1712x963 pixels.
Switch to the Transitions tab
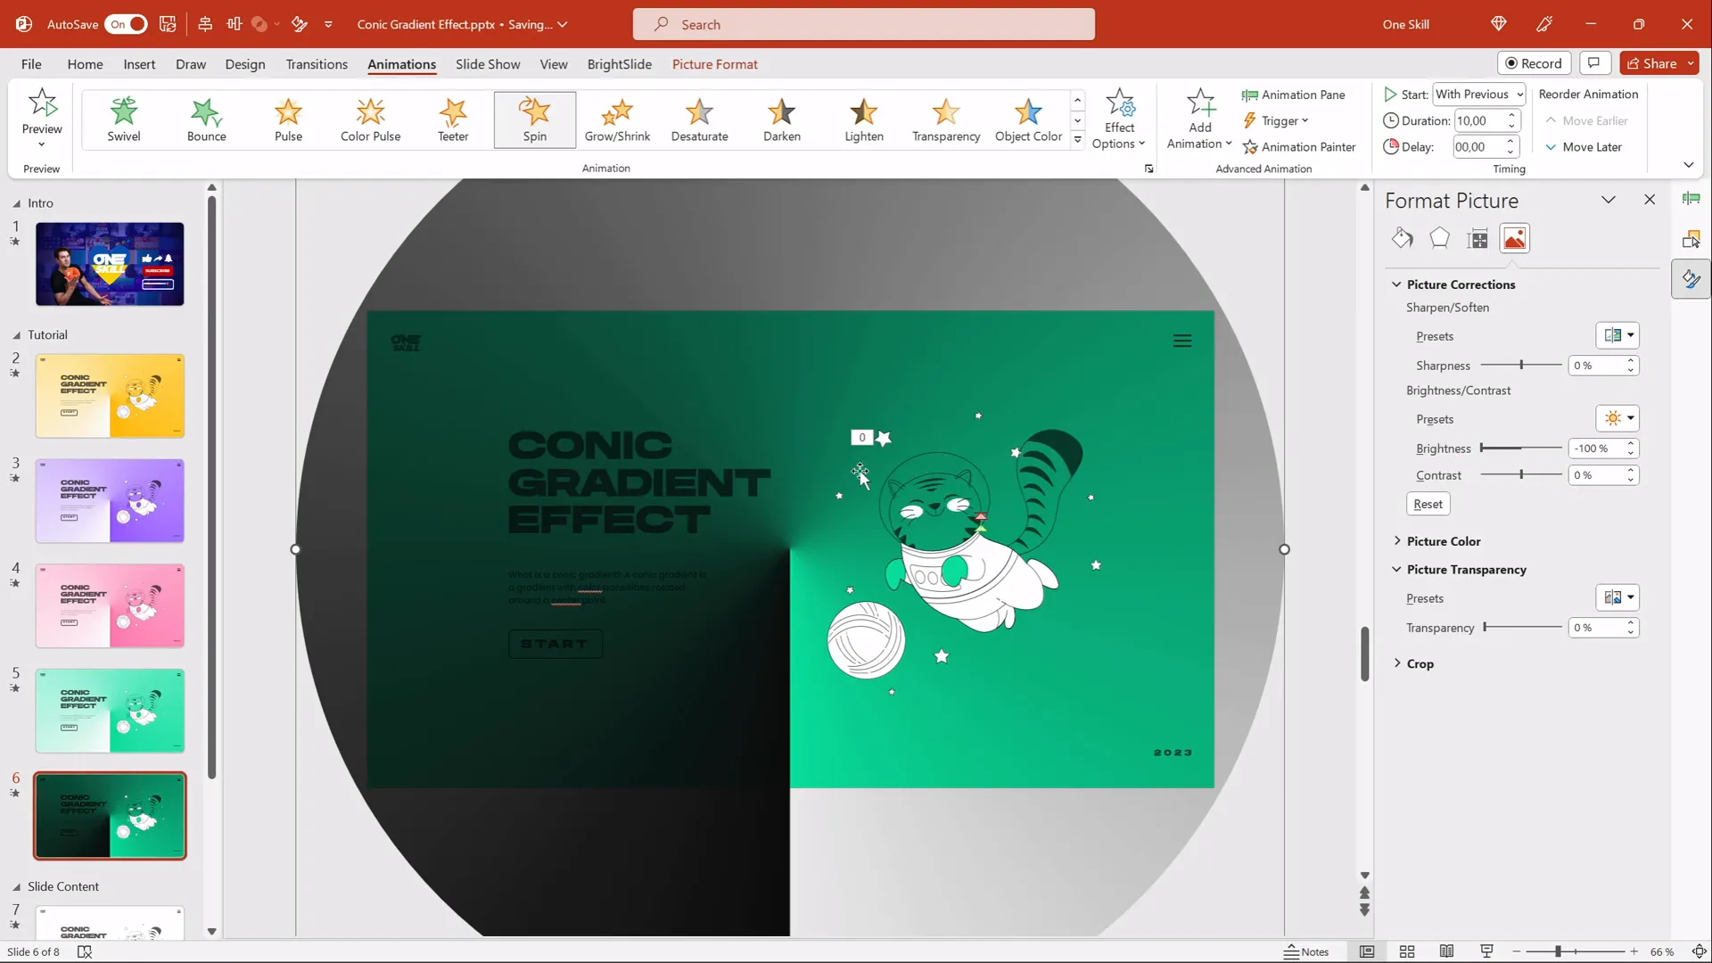(x=317, y=64)
